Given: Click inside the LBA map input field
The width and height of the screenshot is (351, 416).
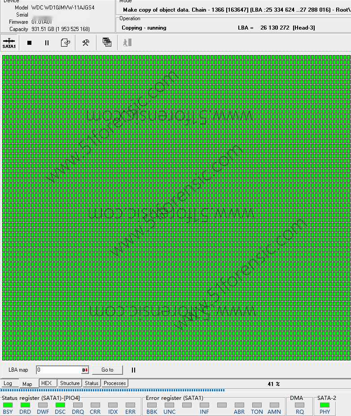Looking at the screenshot, I should point(58,370).
